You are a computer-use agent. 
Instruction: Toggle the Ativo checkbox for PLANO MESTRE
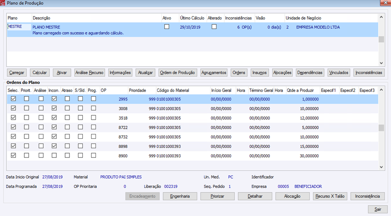(167, 27)
